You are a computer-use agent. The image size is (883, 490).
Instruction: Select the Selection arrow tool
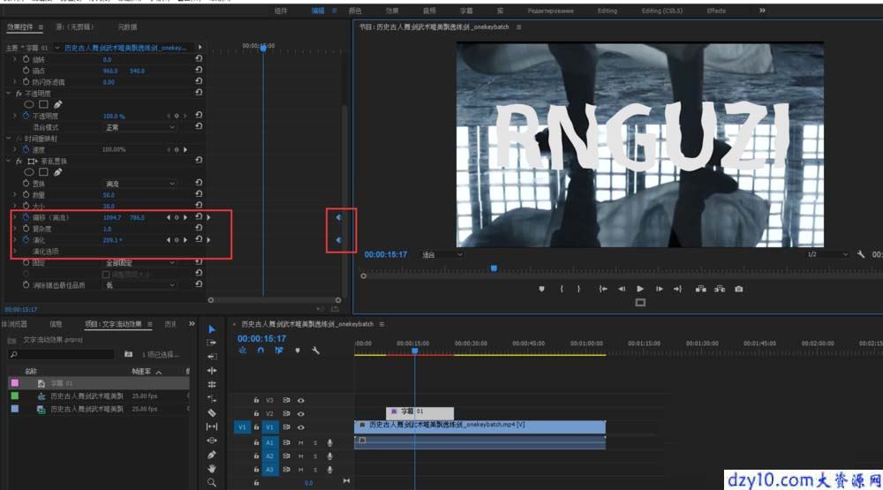tap(212, 329)
